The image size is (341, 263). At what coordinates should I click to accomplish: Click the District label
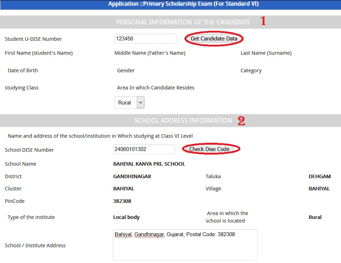click(13, 176)
